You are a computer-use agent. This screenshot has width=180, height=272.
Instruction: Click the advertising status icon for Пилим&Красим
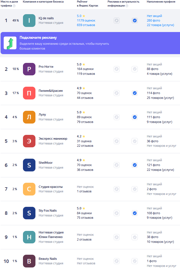point(117,93)
